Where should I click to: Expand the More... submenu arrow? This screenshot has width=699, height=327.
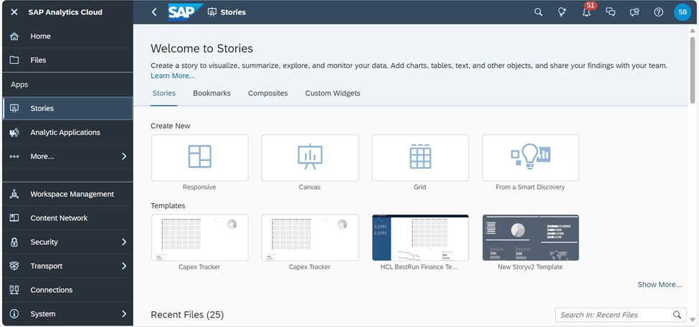pyautogui.click(x=124, y=156)
